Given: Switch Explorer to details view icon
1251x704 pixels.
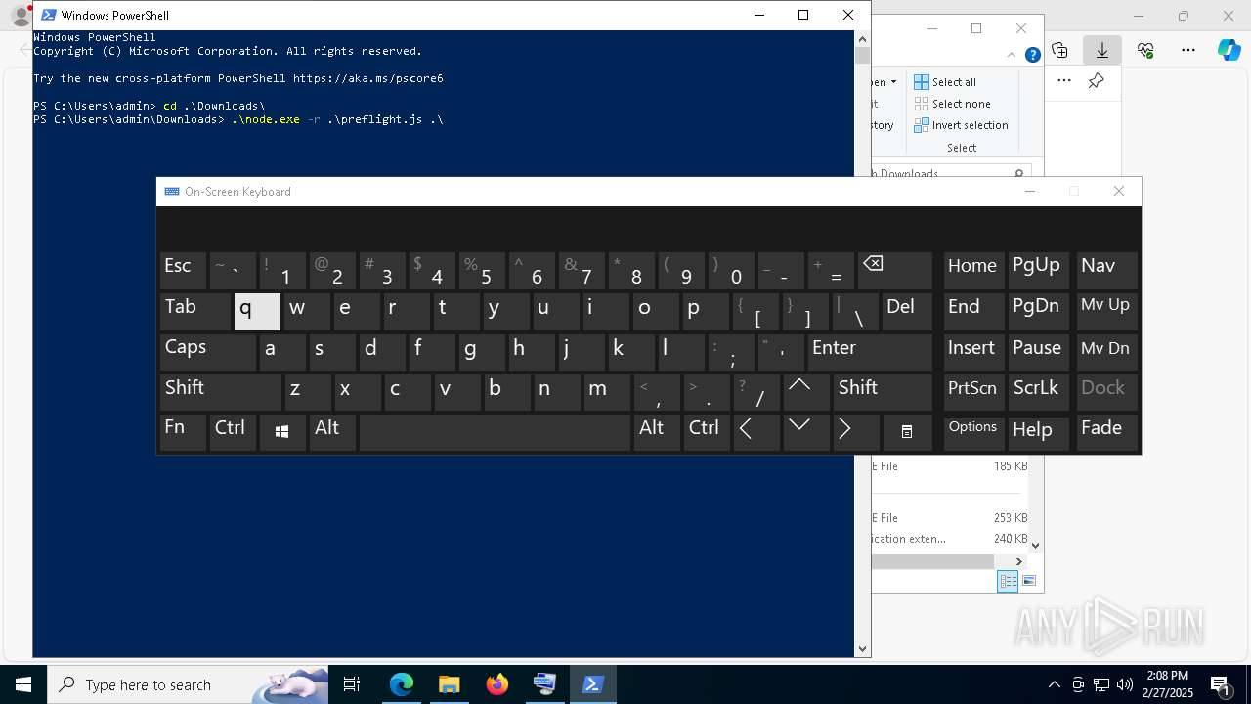Looking at the screenshot, I should click(1008, 582).
